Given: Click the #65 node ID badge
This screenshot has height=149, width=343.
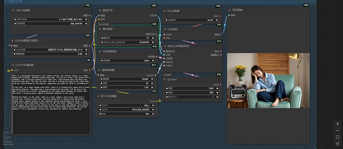Looking at the screenshot, I should coord(306,5).
